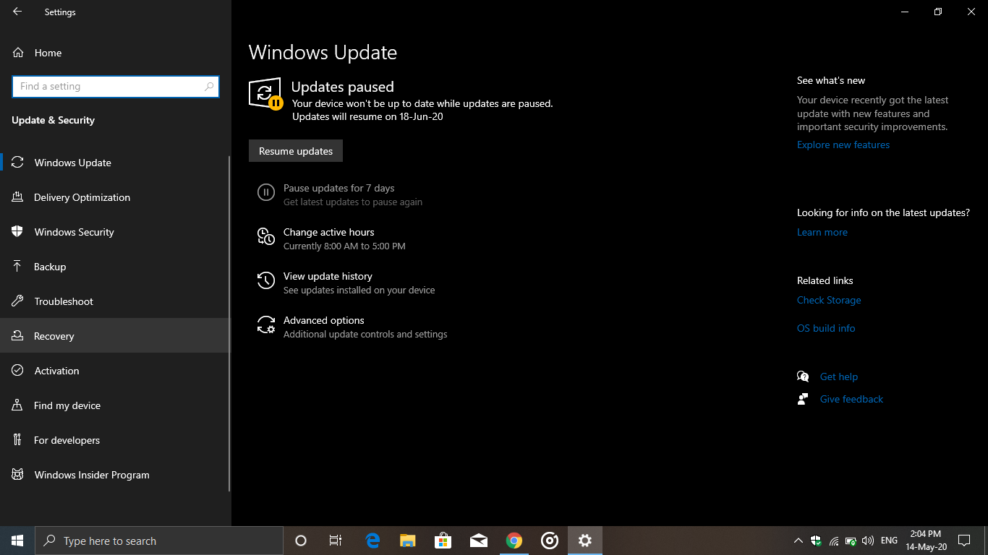This screenshot has width=988, height=555.
Task: Click the search magnifier in Find a setting
Action: pyautogui.click(x=210, y=87)
